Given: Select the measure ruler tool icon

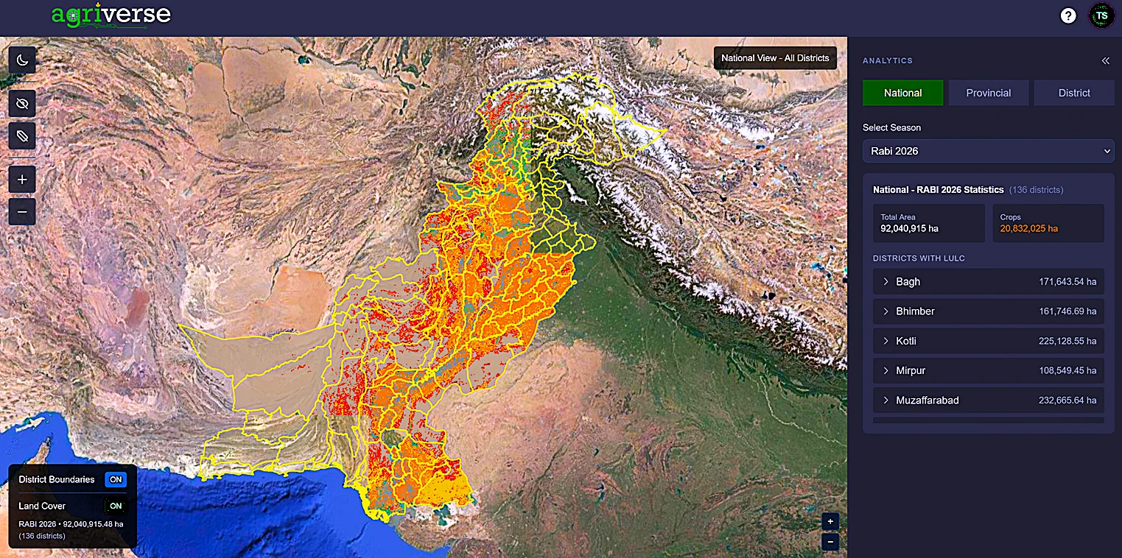Looking at the screenshot, I should (x=22, y=136).
